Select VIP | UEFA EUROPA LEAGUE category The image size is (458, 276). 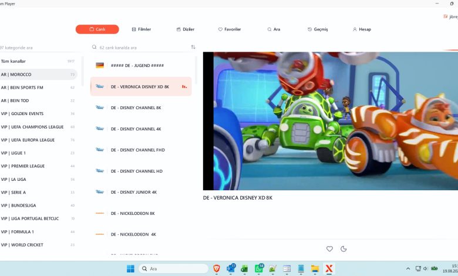[x=38, y=140]
